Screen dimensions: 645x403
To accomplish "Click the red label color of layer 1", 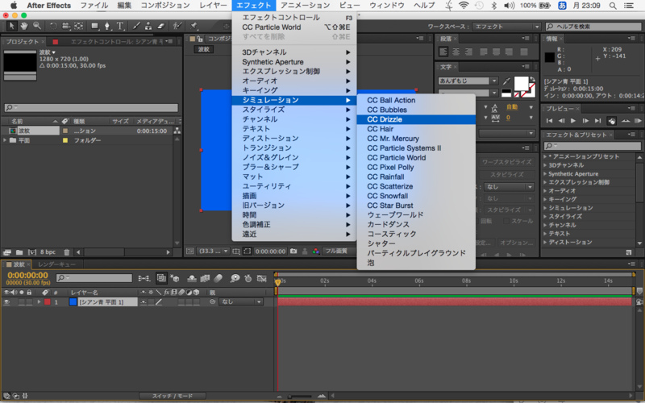I will 48,301.
